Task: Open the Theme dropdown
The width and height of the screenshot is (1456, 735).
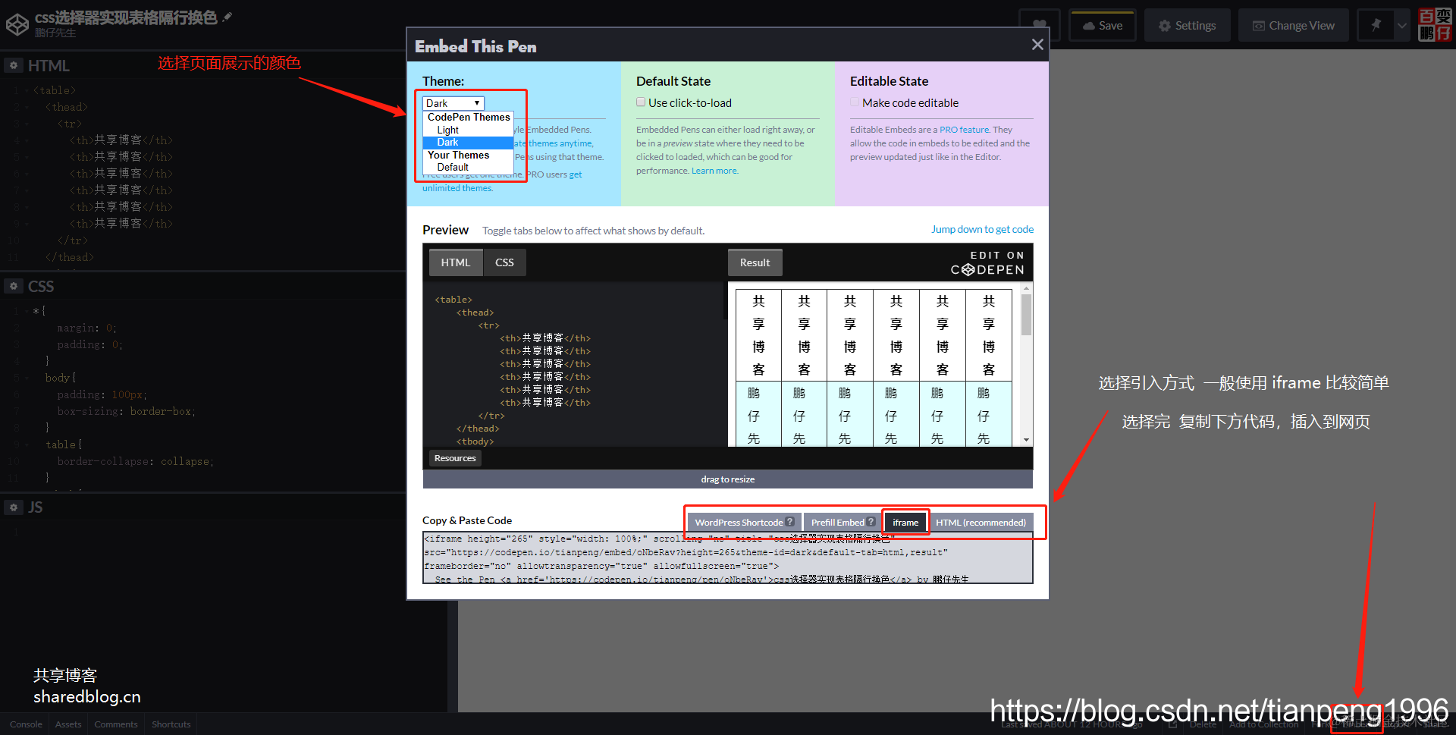Action: point(452,102)
